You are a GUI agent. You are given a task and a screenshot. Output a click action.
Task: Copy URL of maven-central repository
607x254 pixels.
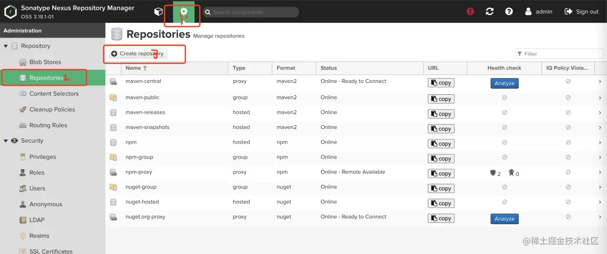pyautogui.click(x=441, y=82)
